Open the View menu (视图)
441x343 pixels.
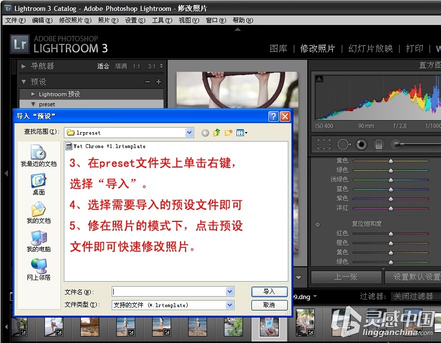click(x=189, y=20)
